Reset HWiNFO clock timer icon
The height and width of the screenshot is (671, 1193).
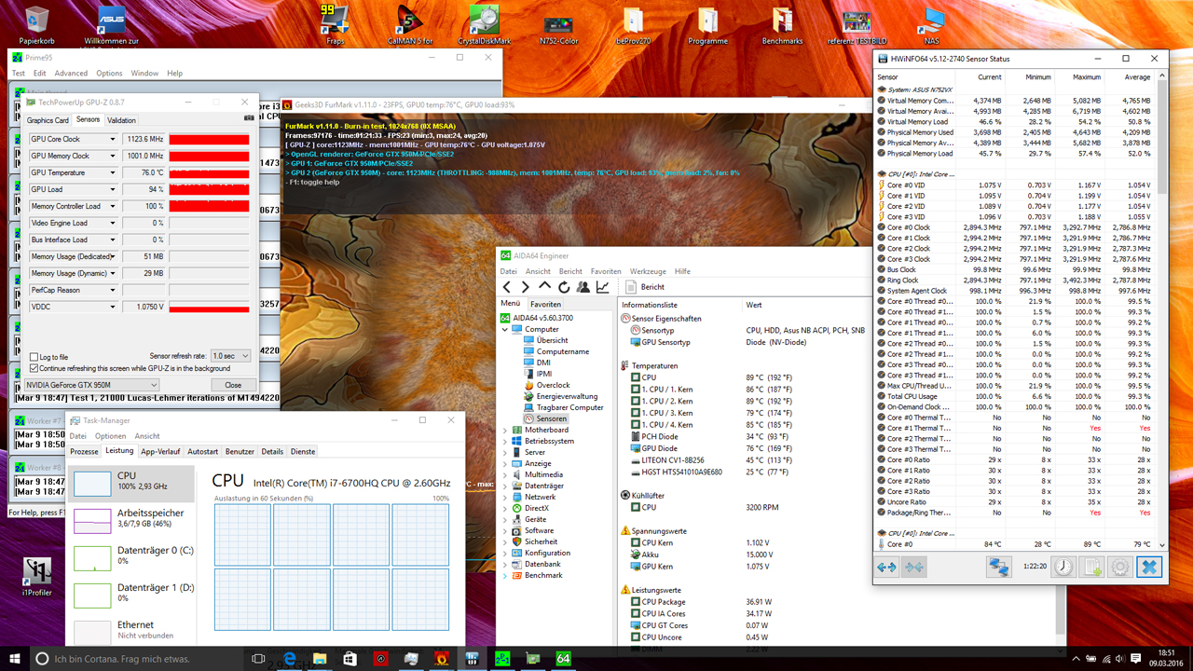1063,567
